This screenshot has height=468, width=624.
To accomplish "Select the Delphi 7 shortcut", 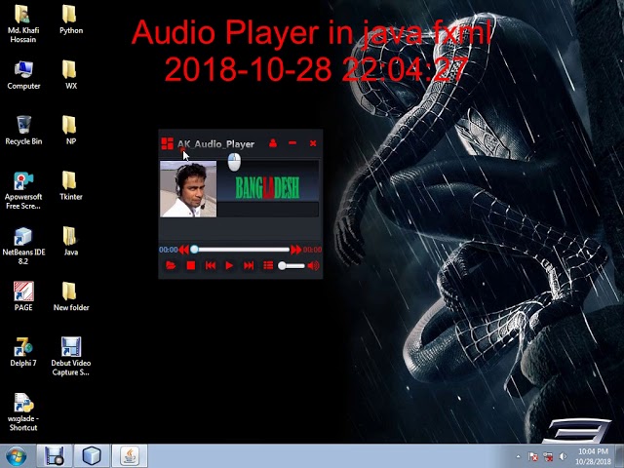I will click(x=23, y=352).
